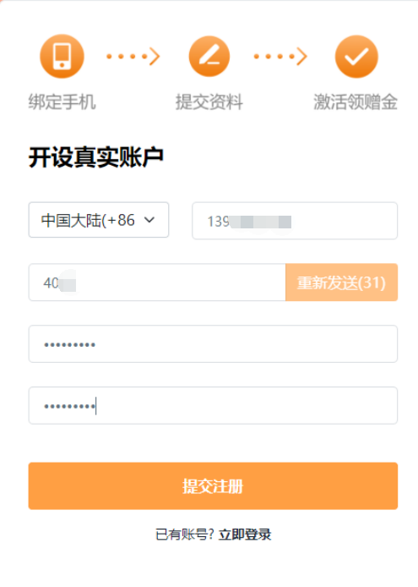Select the 提交资料 step label

209,101
